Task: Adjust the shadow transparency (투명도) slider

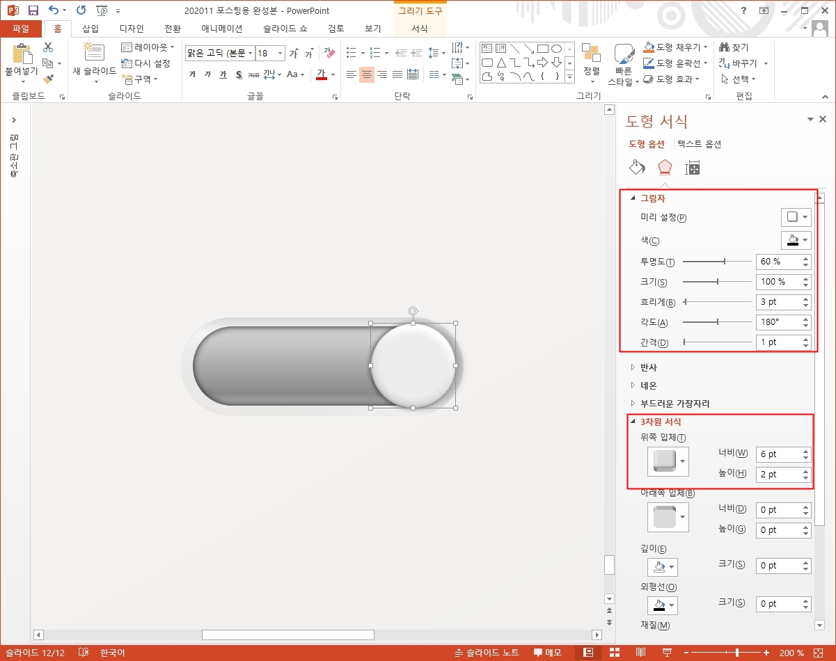Action: tap(717, 262)
